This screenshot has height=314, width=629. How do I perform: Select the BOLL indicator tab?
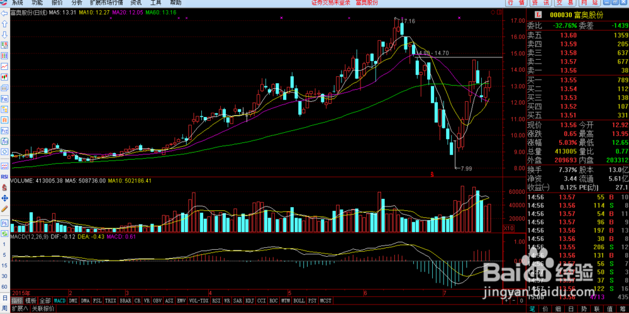[x=298, y=300]
